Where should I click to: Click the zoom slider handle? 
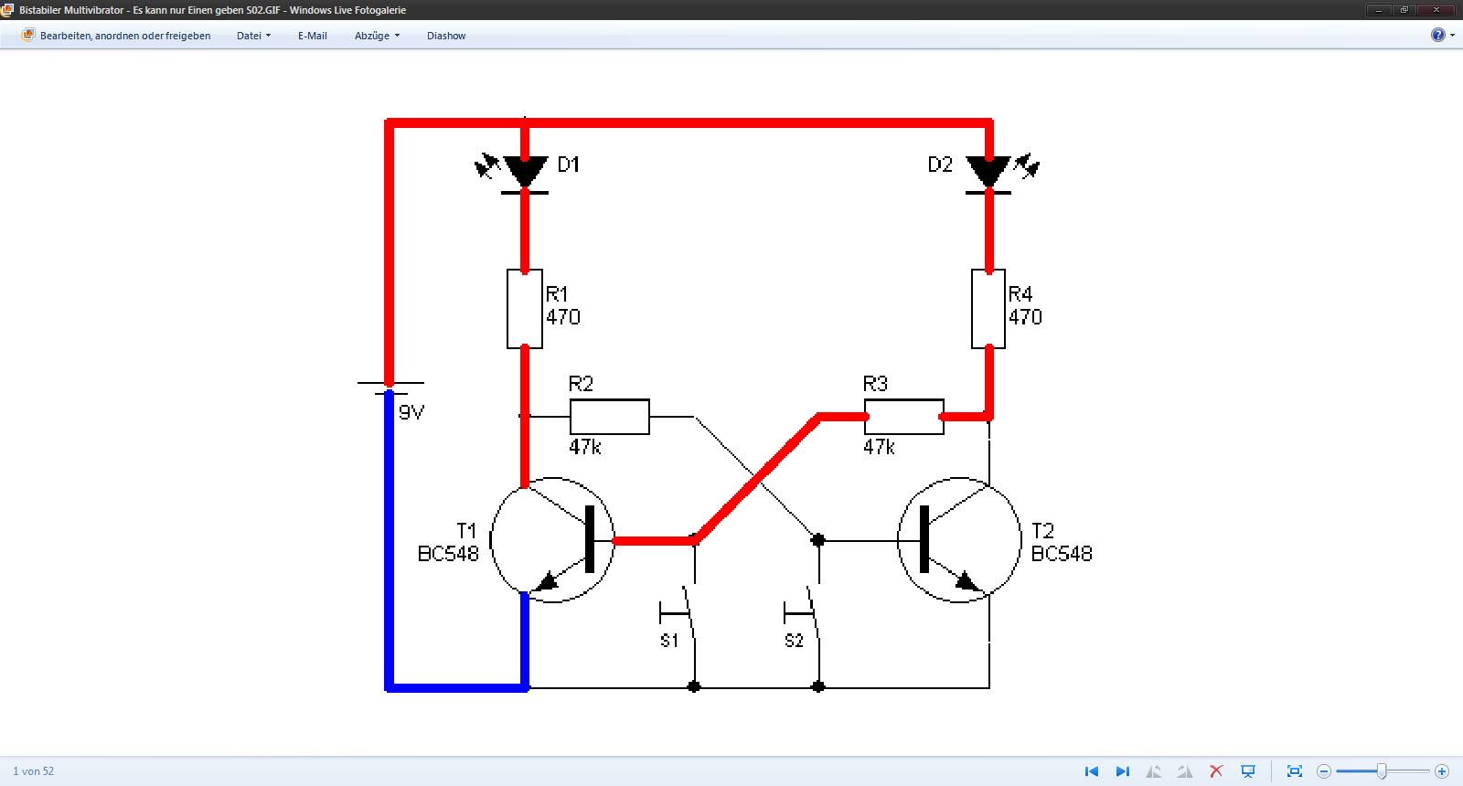pos(1382,771)
